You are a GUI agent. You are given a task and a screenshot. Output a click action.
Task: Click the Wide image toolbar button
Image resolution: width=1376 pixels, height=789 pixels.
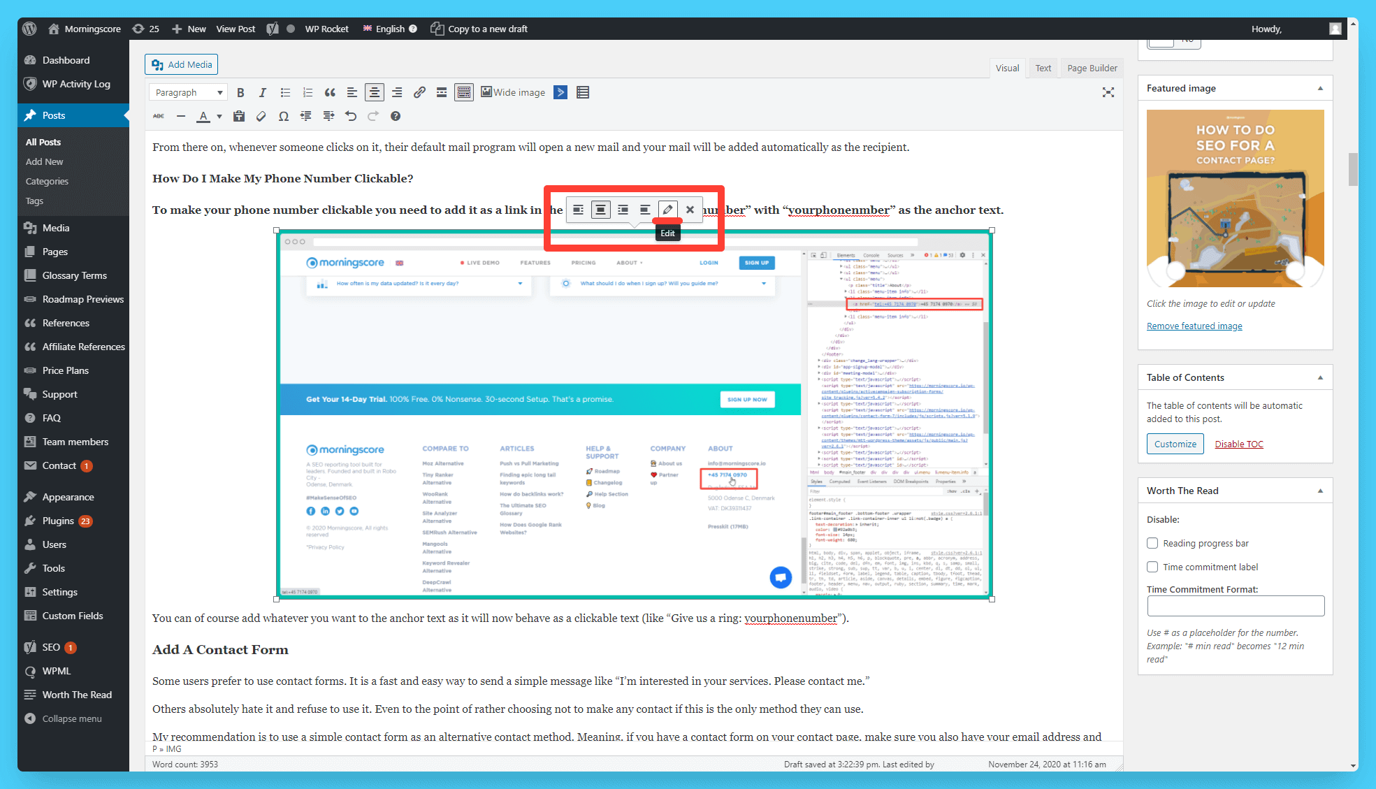coord(513,92)
